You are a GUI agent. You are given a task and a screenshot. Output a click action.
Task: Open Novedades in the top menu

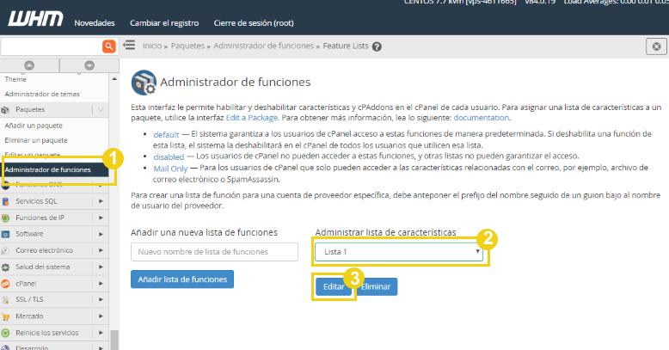coord(95,23)
